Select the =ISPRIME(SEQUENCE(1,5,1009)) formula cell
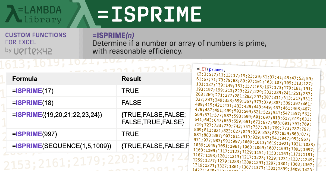The width and height of the screenshot is (326, 171). point(62,146)
